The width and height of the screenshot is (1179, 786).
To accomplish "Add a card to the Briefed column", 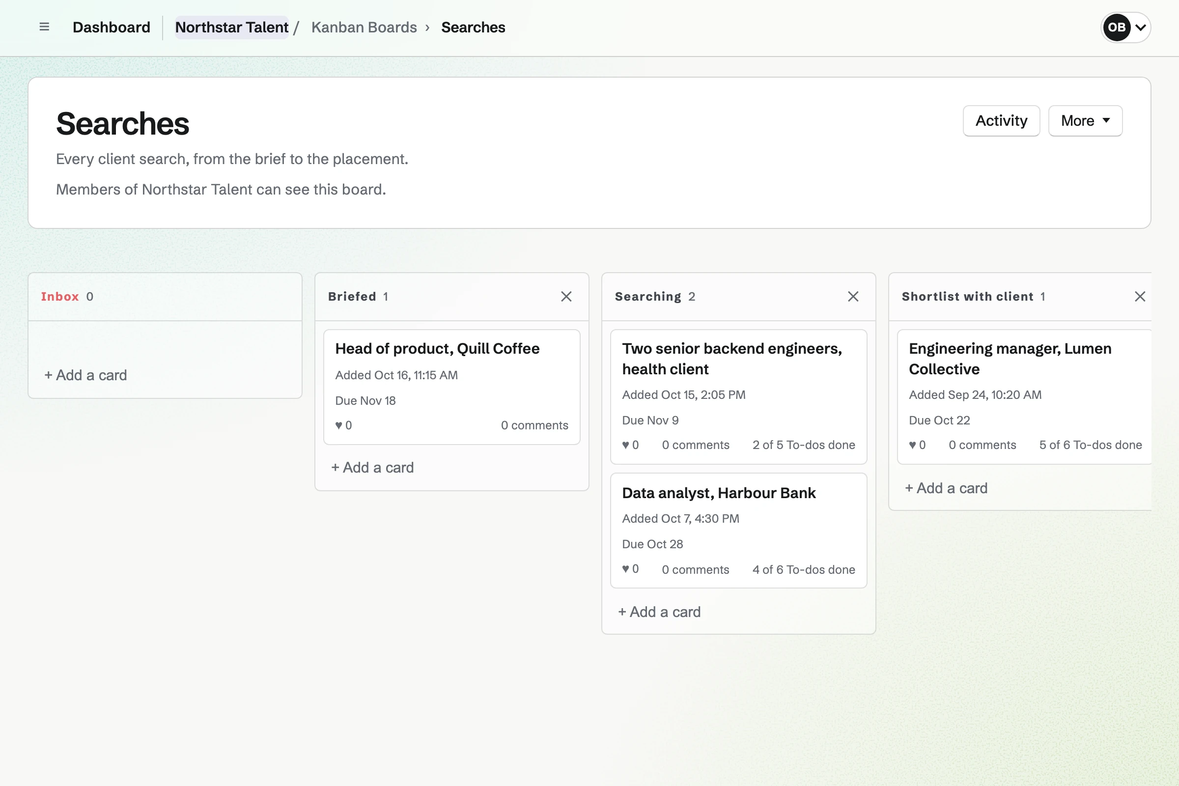I will pos(372,467).
